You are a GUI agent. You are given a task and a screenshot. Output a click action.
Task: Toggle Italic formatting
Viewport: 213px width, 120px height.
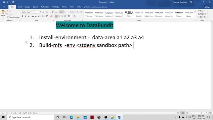coord(26,16)
